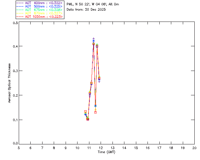The image size is (200, 160).
Task: Click the x-axis hour label 11
Action: click(89, 148)
